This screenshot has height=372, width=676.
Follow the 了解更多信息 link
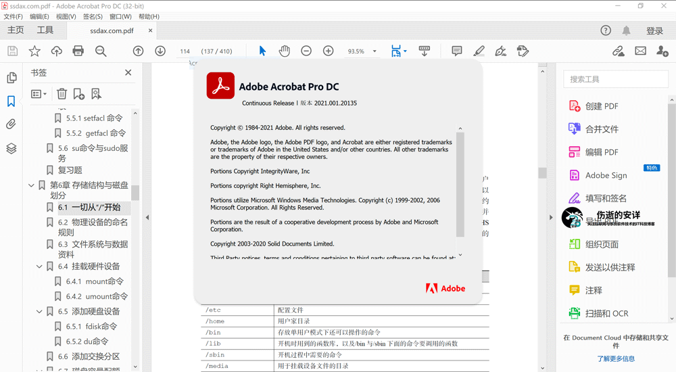click(x=616, y=358)
